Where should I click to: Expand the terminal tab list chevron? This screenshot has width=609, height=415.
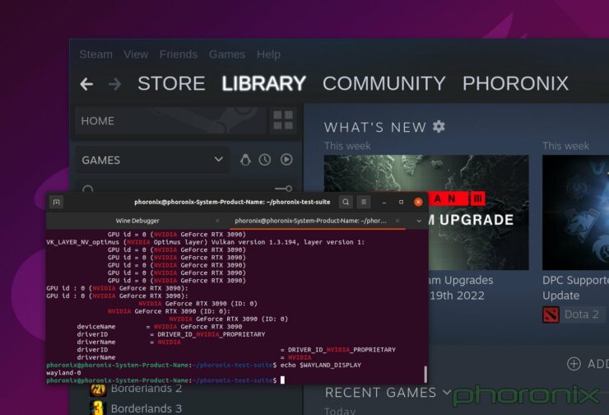coord(419,221)
